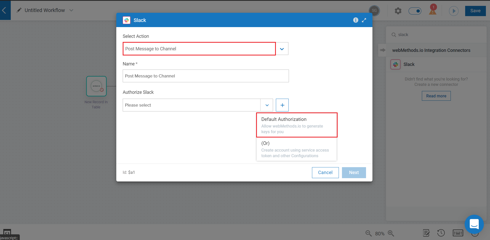The width and height of the screenshot is (490, 240).
Task: Expand the Authorize Slack dropdown
Action: [267, 105]
